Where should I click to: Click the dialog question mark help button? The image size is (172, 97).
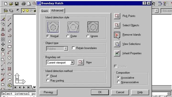pos(145,3)
